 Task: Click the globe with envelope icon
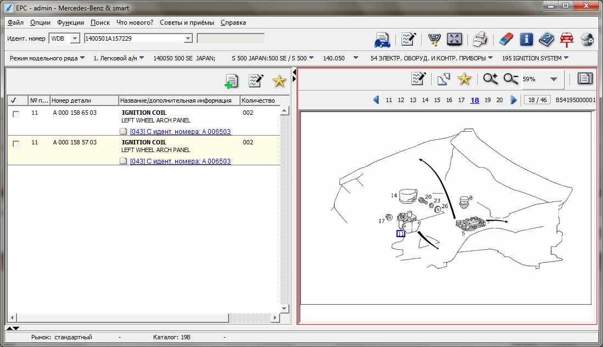pyautogui.click(x=587, y=39)
